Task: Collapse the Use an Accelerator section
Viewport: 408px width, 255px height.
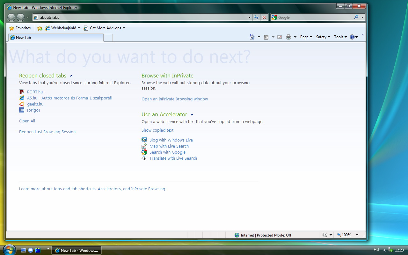Action: [x=192, y=115]
